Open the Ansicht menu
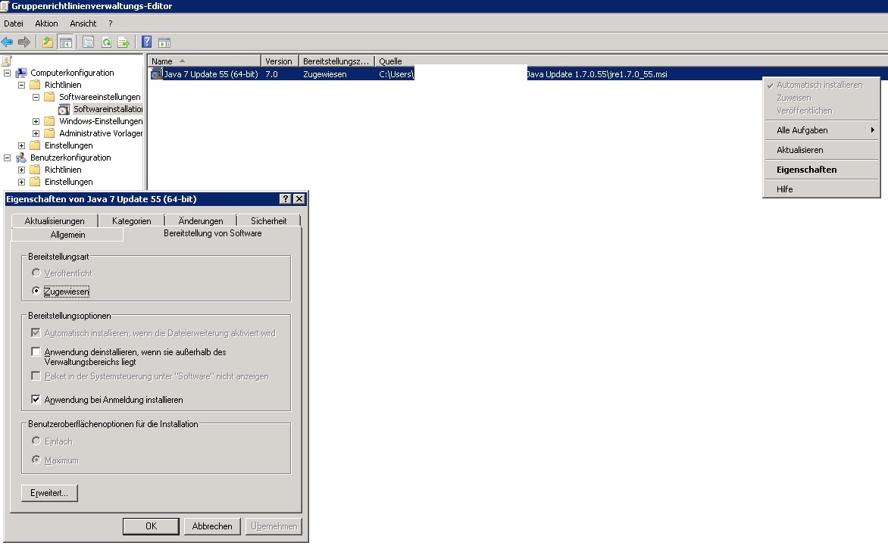This screenshot has height=549, width=888. click(83, 23)
